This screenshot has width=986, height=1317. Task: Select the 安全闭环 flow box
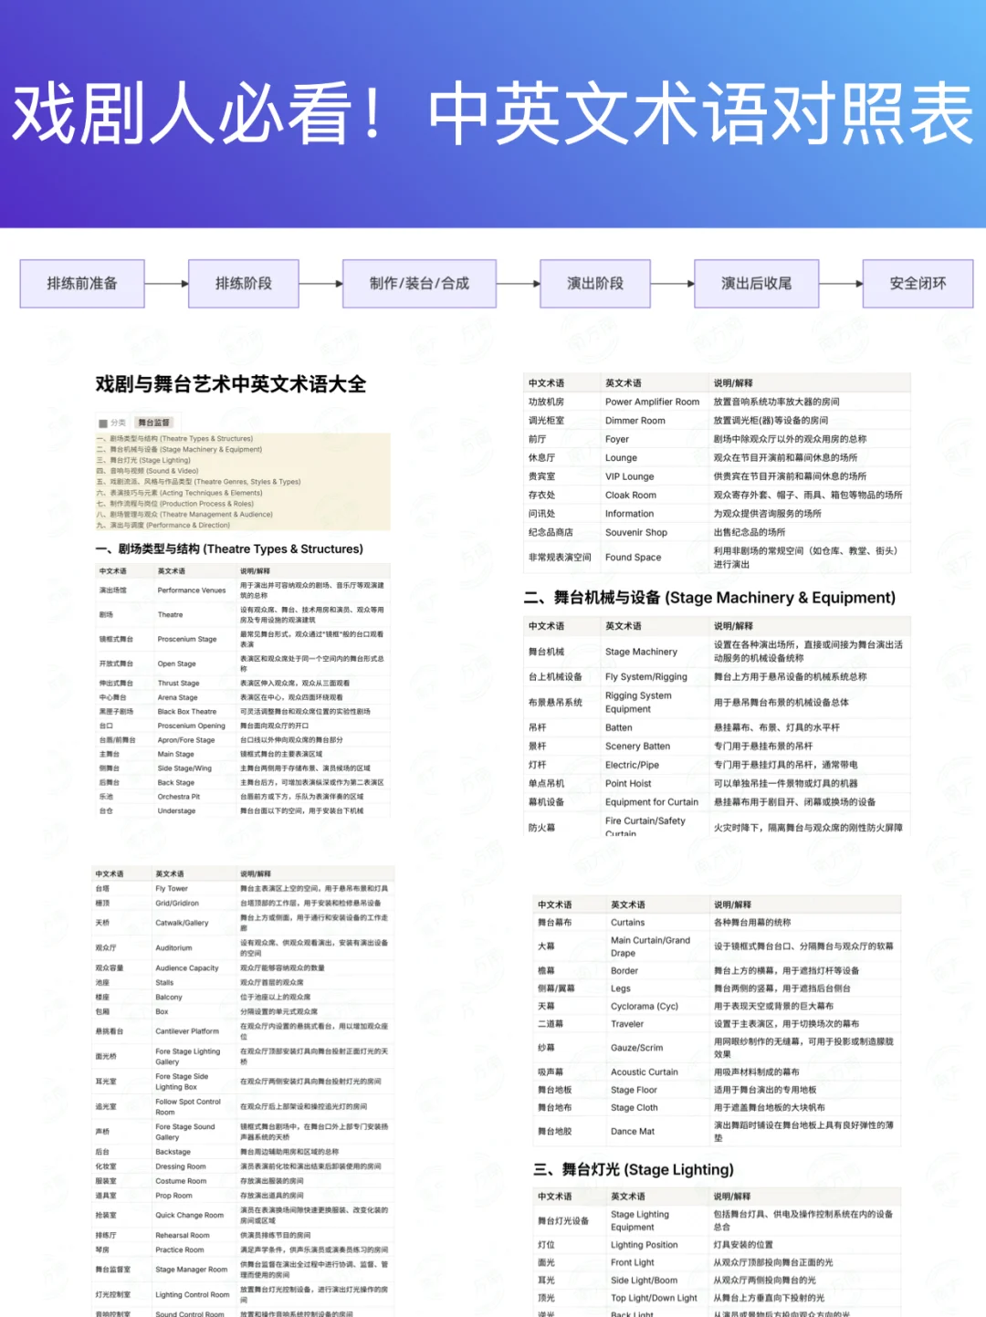918,283
